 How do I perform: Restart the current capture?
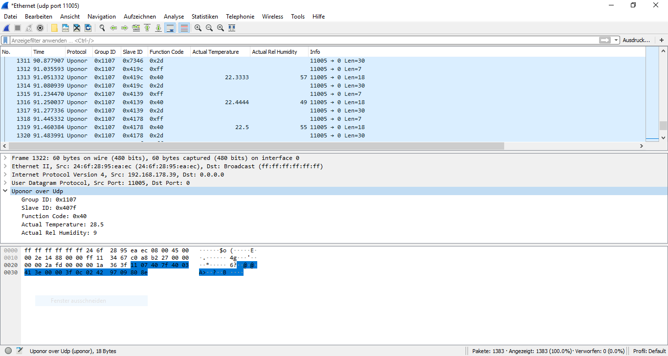(x=29, y=28)
